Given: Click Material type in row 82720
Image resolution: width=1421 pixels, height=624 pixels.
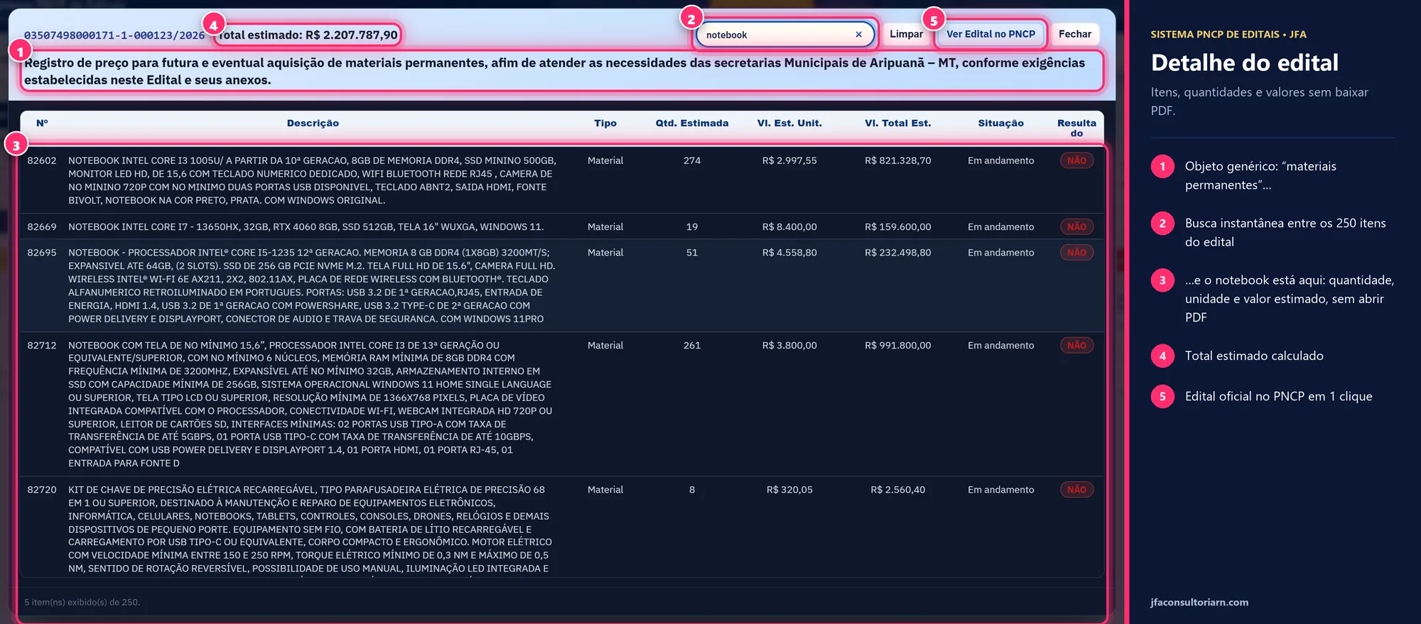Looking at the screenshot, I should click(605, 489).
